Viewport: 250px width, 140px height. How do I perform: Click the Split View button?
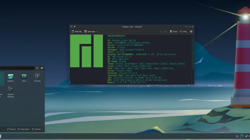90,32
